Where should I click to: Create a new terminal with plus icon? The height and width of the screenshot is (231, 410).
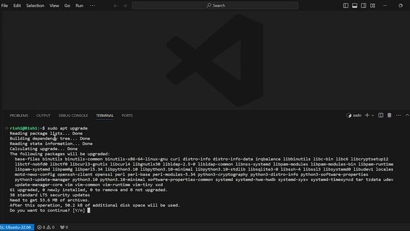[367, 116]
